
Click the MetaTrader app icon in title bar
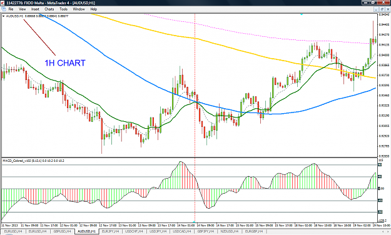3,2
